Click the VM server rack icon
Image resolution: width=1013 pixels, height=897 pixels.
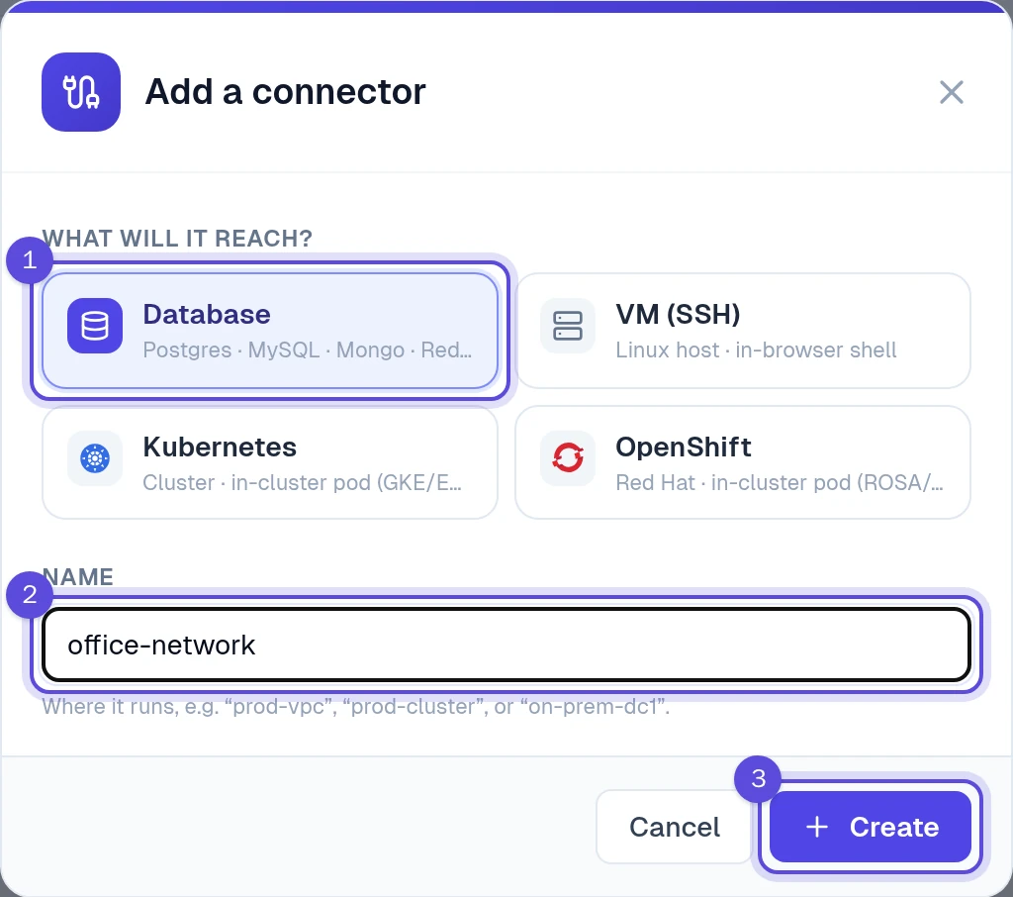(568, 326)
